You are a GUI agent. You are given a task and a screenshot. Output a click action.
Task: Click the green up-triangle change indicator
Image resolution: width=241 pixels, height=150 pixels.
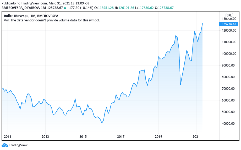click(65, 8)
